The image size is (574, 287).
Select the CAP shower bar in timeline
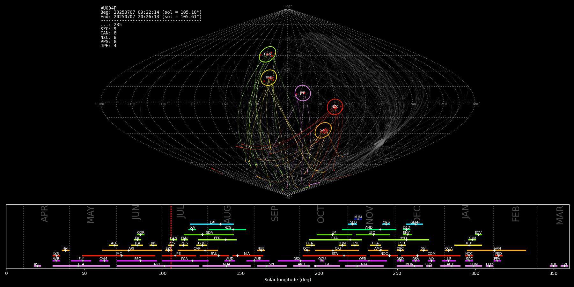tap(198, 250)
